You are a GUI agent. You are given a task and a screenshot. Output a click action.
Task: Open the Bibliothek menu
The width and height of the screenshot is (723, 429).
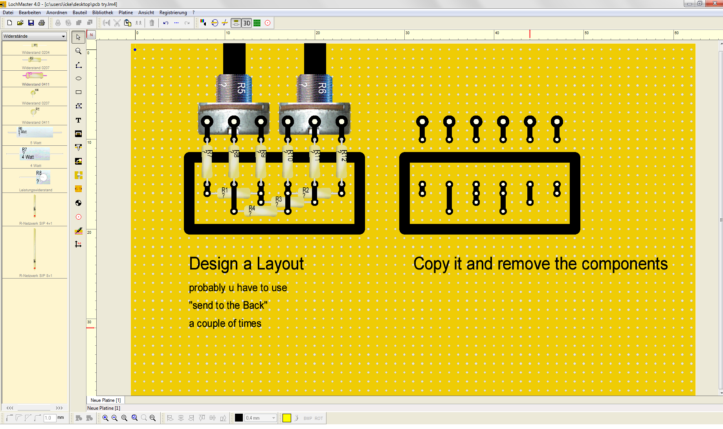103,13
